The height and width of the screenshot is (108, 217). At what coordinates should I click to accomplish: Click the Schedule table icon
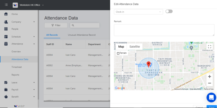(6, 37)
